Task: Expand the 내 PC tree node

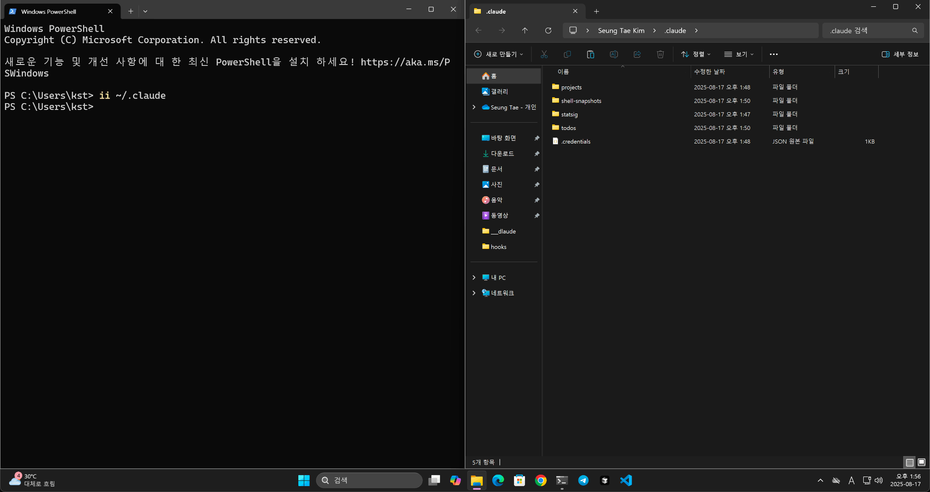Action: pos(474,278)
